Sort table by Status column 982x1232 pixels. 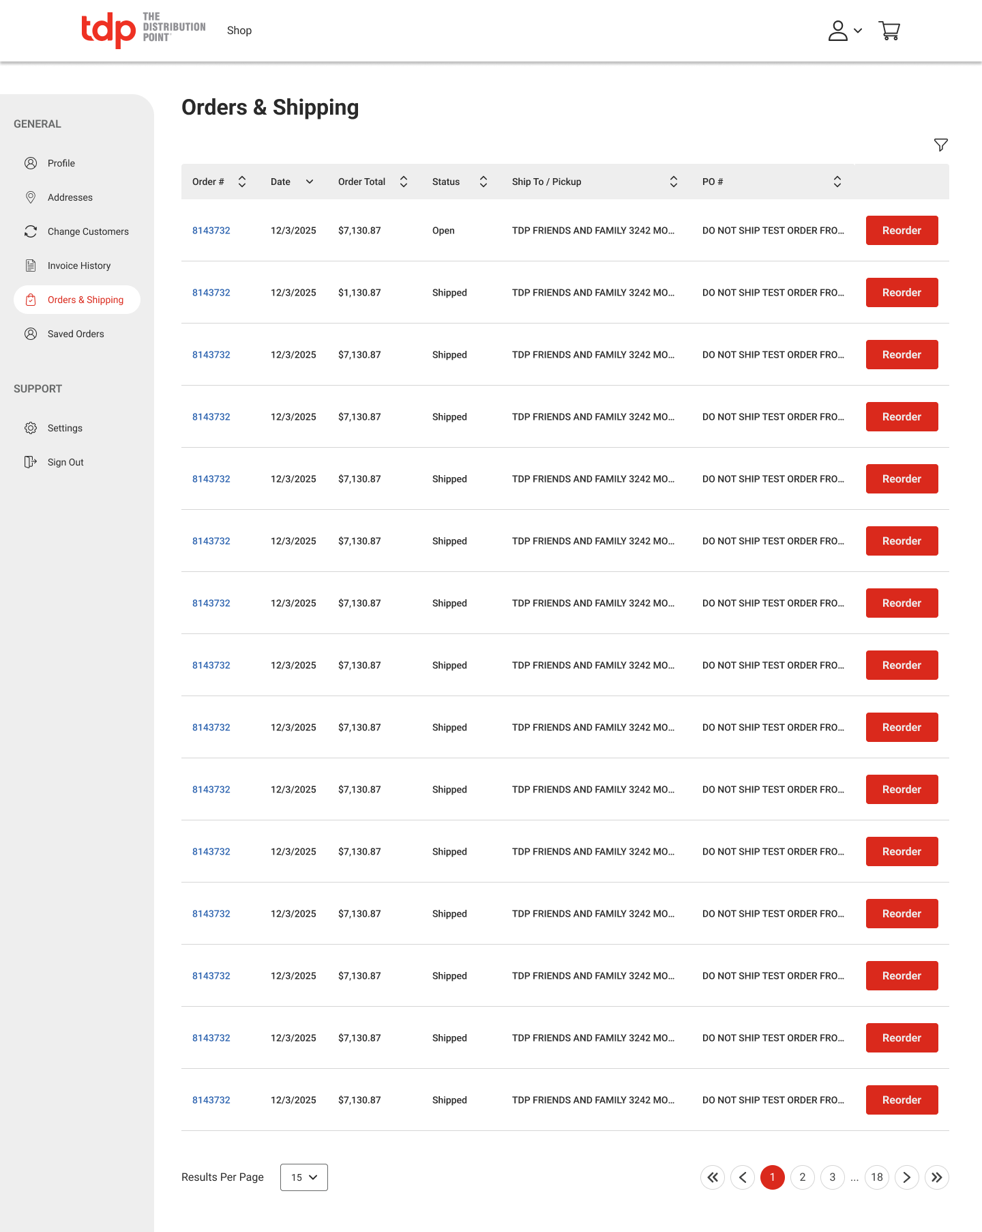click(483, 182)
